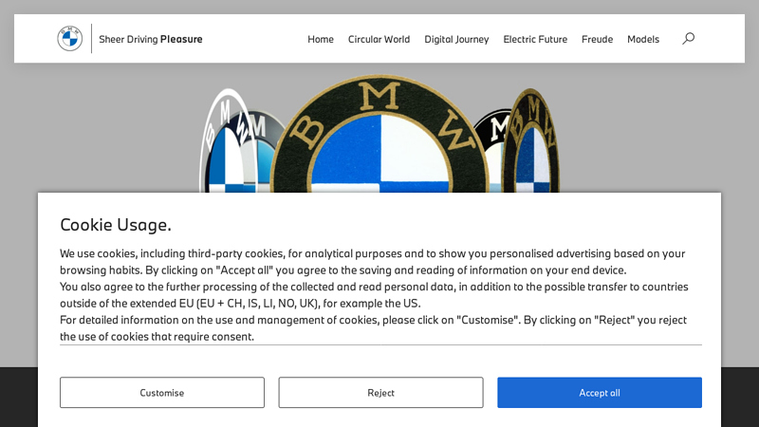Open the Models menu item
The image size is (759, 427).
point(643,39)
